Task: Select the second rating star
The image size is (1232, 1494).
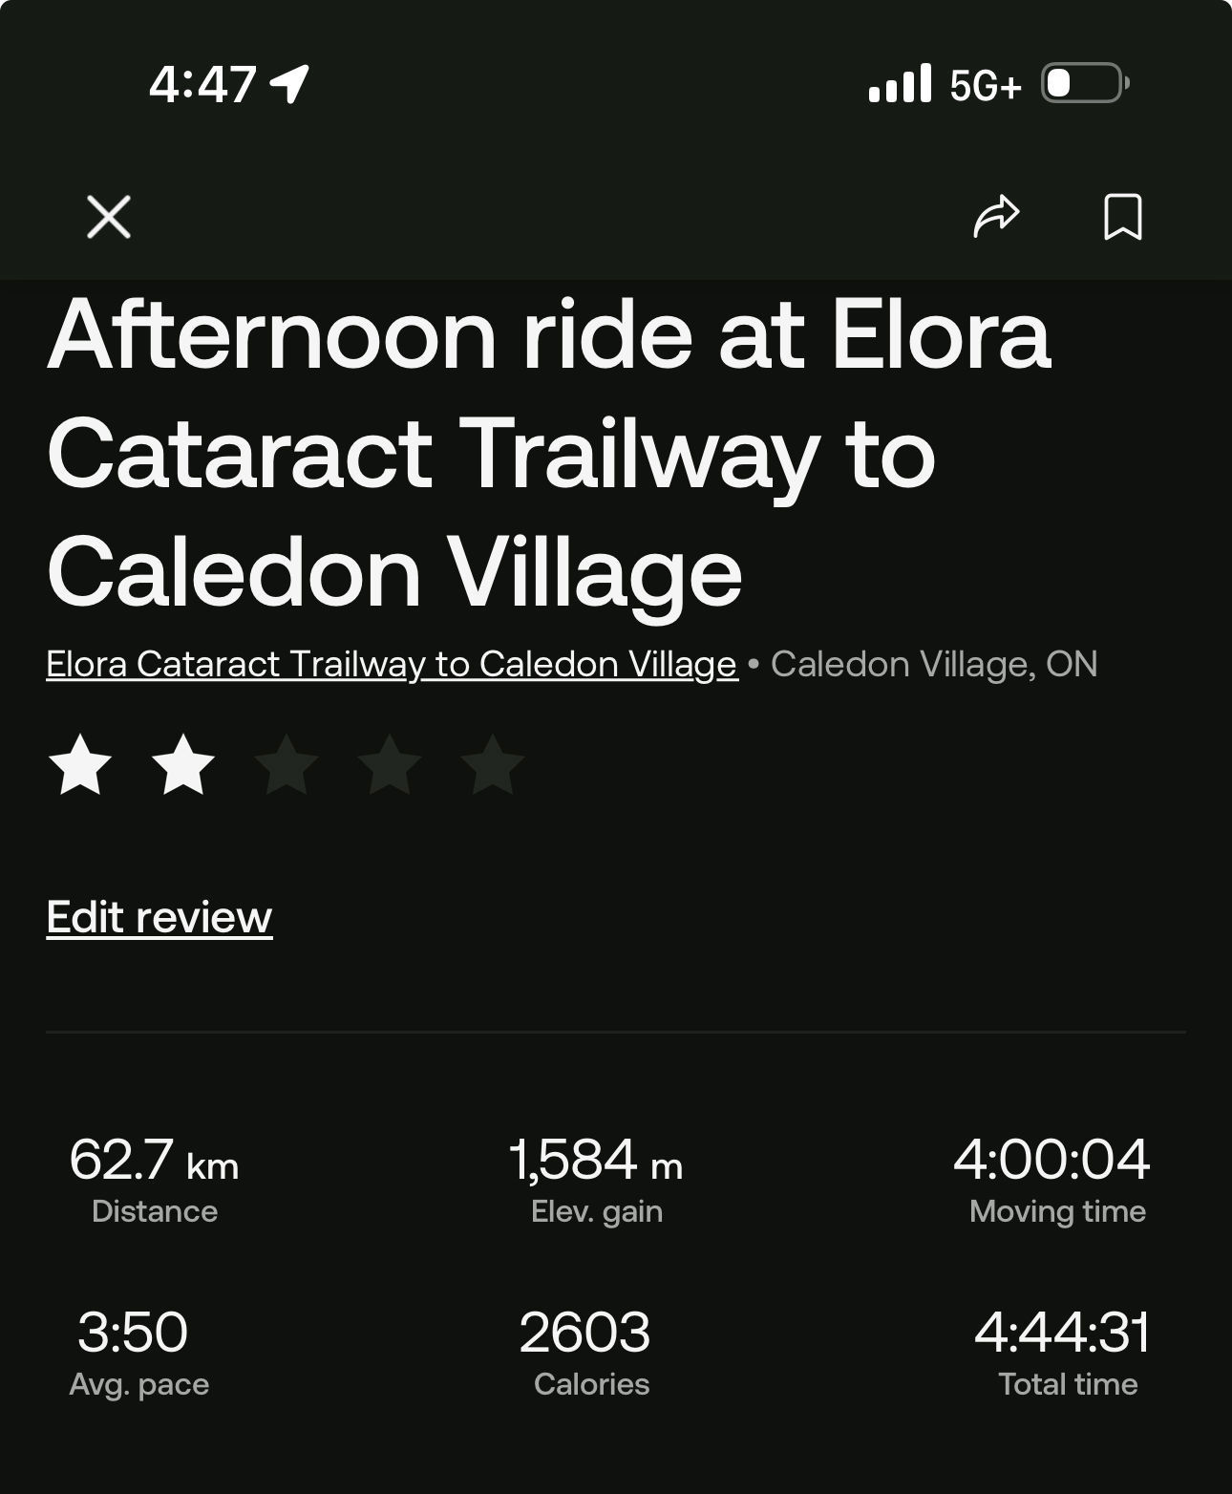Action: 183,764
